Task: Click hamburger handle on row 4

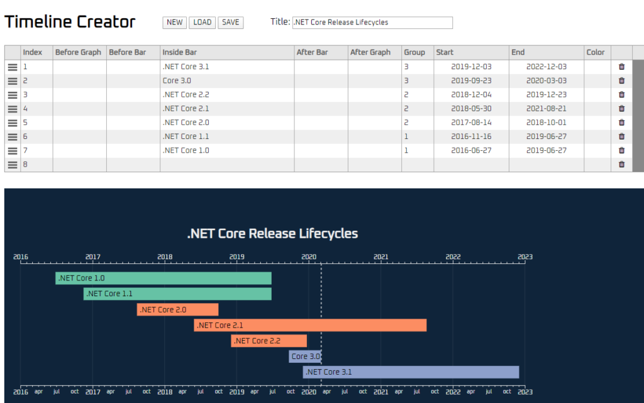Action: pyautogui.click(x=13, y=109)
